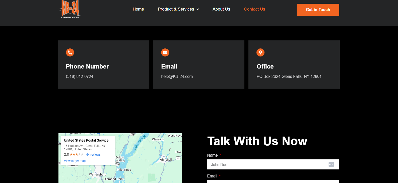Click Warrensburg label on the map
This screenshot has height=183, width=398.
[x=98, y=174]
